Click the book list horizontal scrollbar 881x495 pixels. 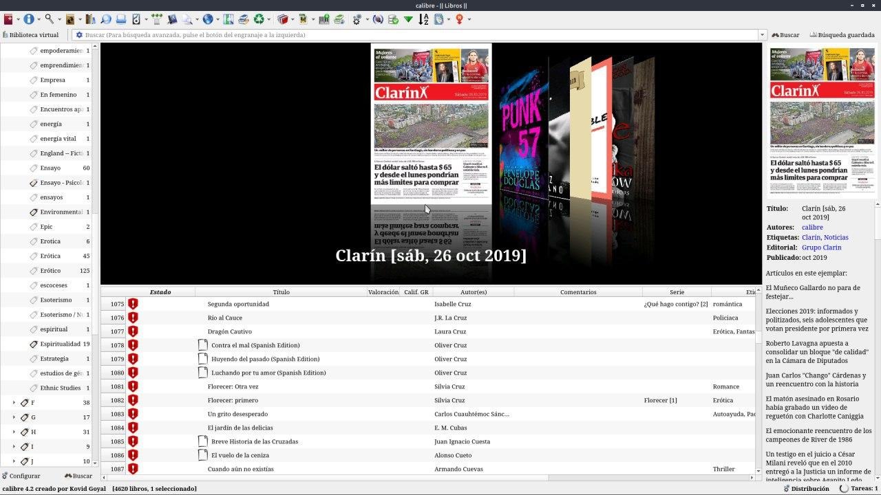[427, 477]
